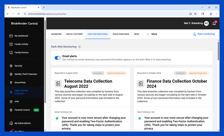Click install app icon in address bar
Screen dimensions: 224x136
(x=190, y=14)
